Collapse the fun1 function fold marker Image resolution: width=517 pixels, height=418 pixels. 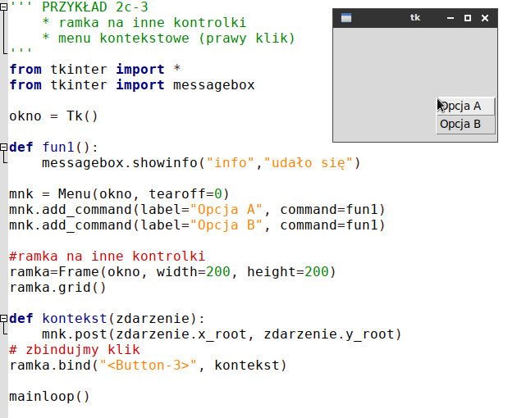coord(3,147)
